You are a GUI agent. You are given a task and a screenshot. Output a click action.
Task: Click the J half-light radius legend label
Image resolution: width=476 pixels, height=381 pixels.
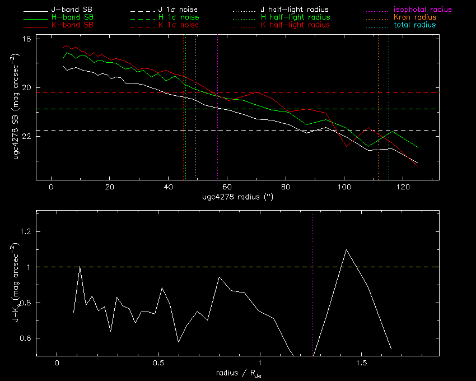point(295,10)
